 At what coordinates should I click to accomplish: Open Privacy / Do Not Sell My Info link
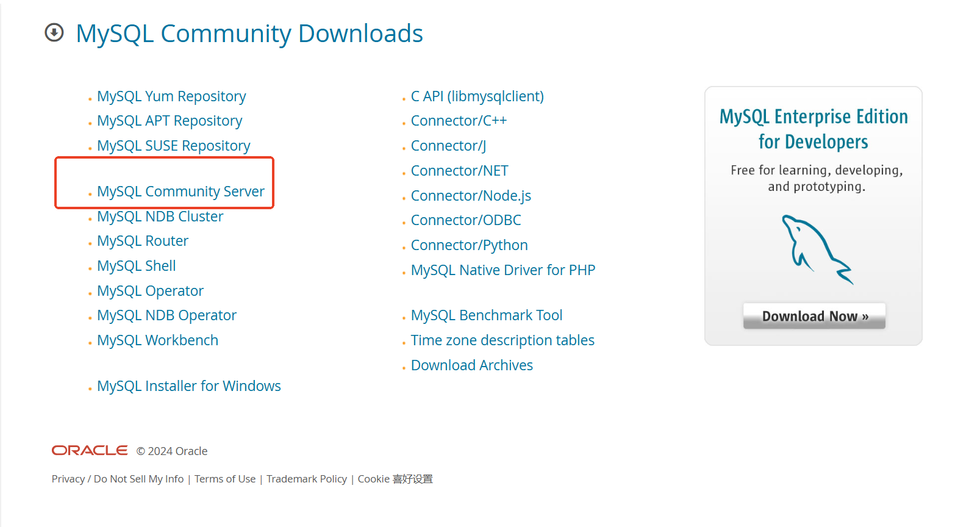pos(118,479)
